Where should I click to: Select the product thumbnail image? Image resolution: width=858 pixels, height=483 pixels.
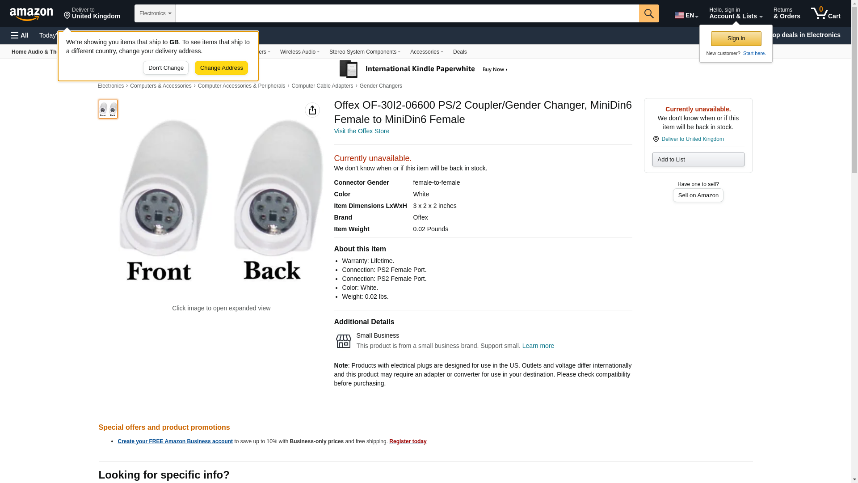[108, 109]
